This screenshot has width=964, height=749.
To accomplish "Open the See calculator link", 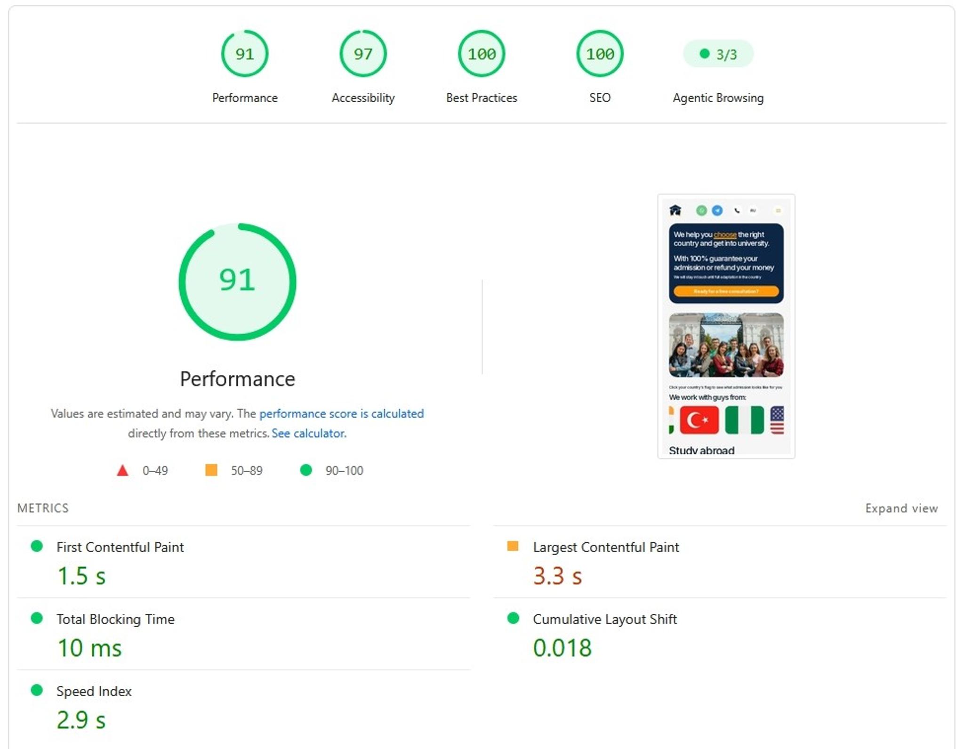I will [x=308, y=433].
